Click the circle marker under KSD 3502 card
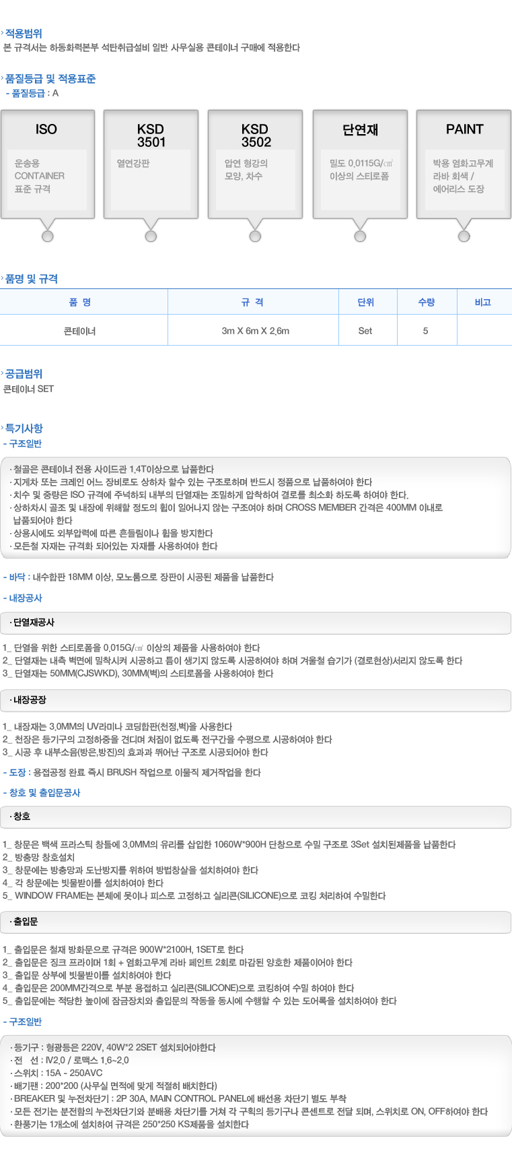Viewport: 512px width, 1163px height. tap(255, 236)
